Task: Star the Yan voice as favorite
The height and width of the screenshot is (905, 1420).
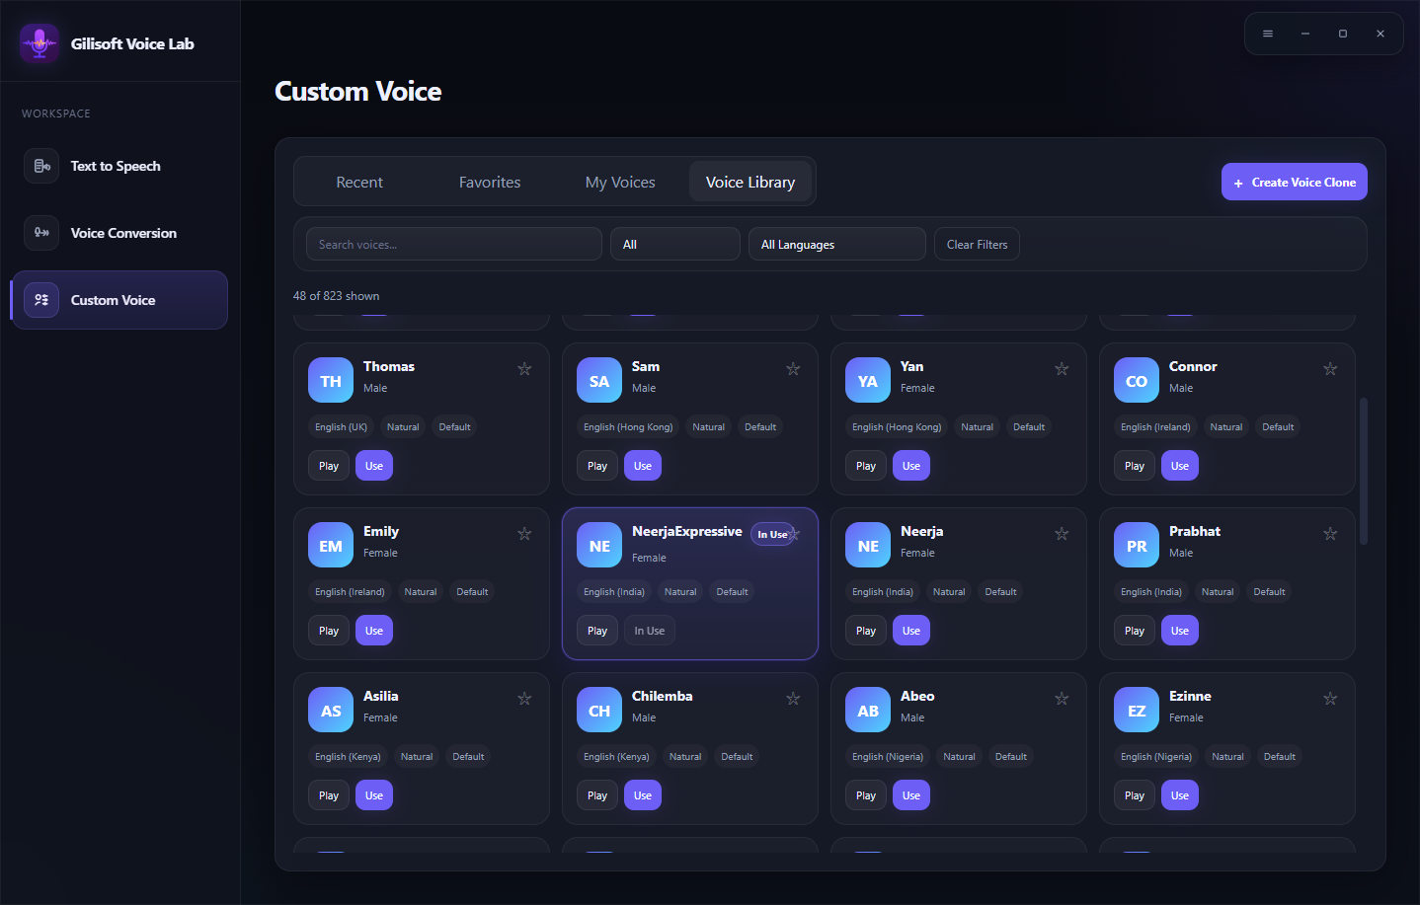Action: [x=1062, y=369]
